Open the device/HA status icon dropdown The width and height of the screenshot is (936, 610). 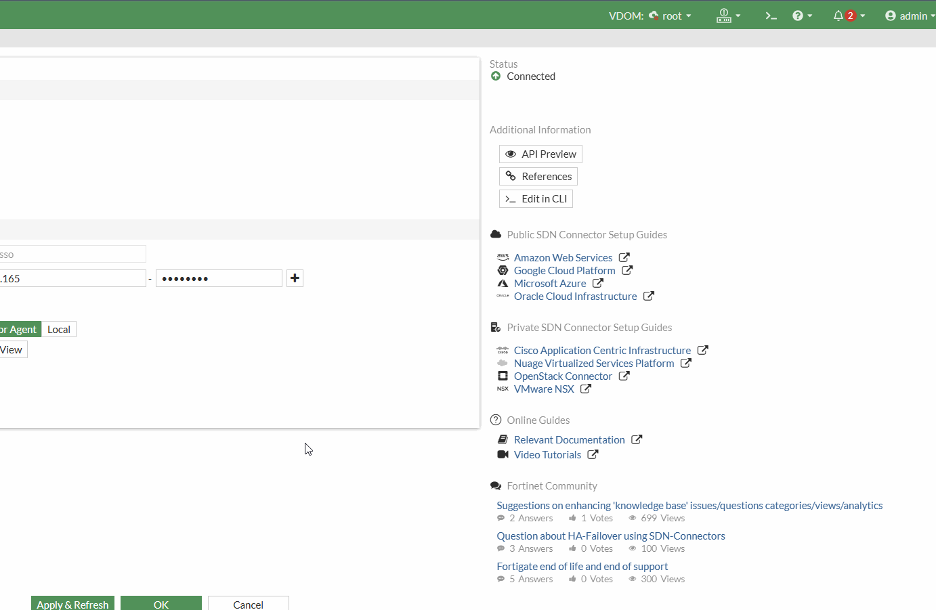[x=728, y=16]
